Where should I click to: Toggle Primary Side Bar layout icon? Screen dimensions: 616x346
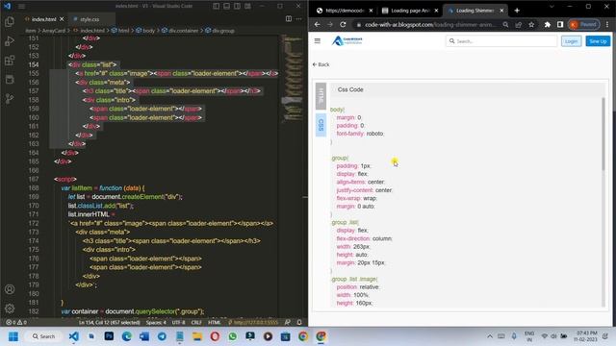pyautogui.click(x=216, y=6)
